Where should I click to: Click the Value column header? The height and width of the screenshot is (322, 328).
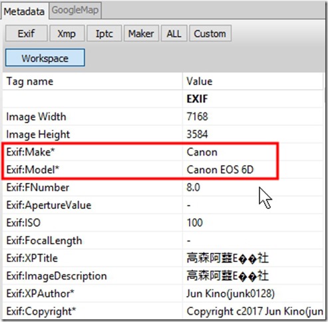[253, 81]
